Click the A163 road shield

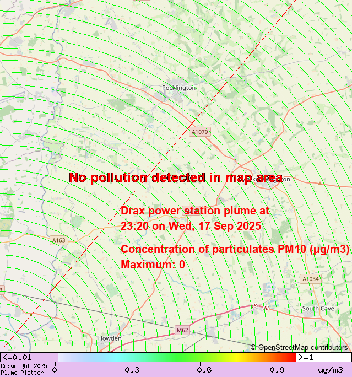click(59, 240)
